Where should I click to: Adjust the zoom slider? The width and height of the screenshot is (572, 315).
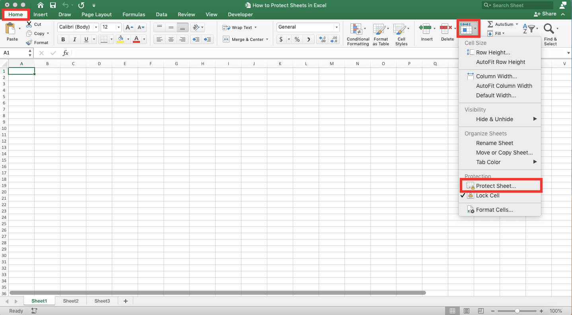tap(517, 311)
